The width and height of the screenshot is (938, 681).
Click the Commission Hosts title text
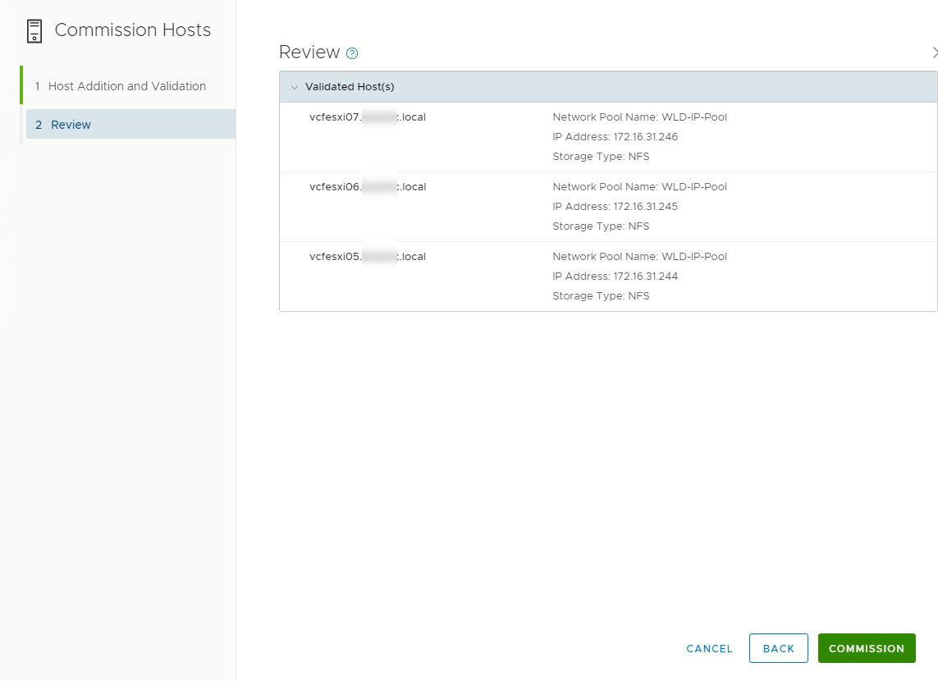[132, 30]
